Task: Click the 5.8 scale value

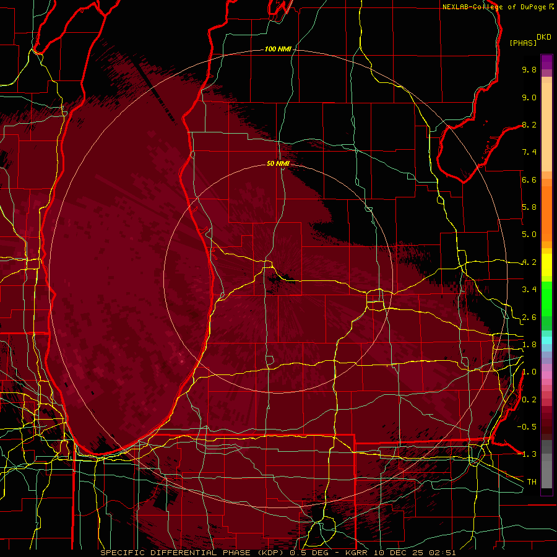Action: (529, 207)
